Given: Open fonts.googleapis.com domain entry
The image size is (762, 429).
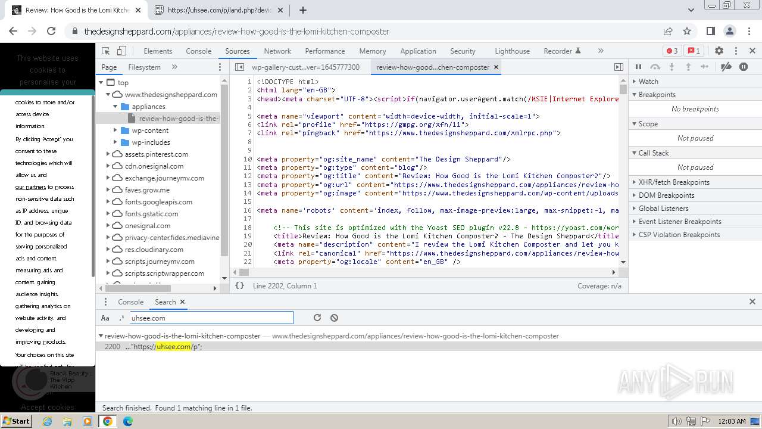Looking at the screenshot, I should point(158,202).
